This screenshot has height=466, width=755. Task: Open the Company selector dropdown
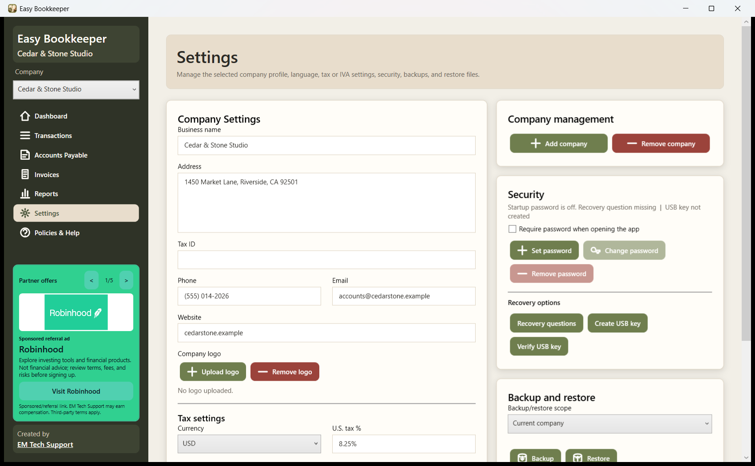coord(76,90)
